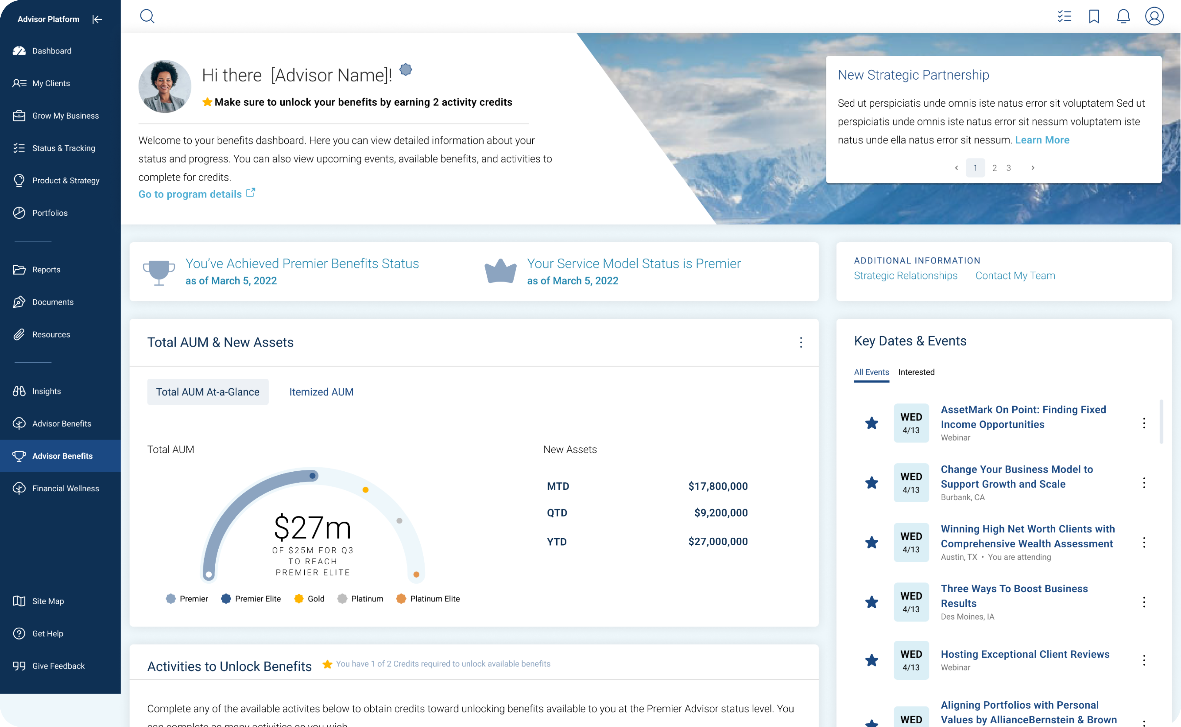Open options for Hosting Exceptional Client Reviews
Screen dimensions: 1181x727
click(x=1144, y=660)
